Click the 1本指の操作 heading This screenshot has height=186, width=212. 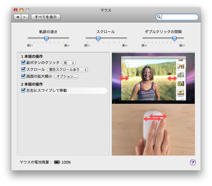coord(32,56)
